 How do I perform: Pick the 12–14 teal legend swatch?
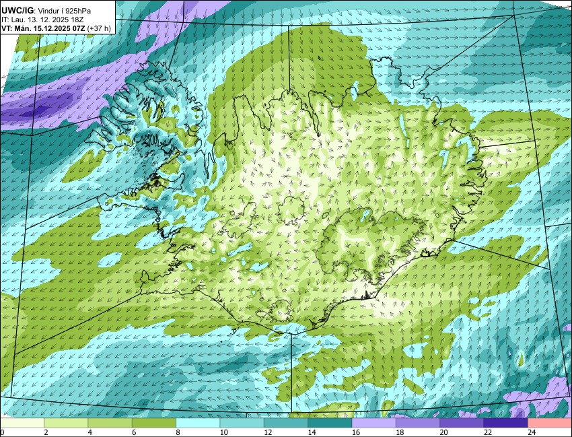pyautogui.click(x=286, y=423)
